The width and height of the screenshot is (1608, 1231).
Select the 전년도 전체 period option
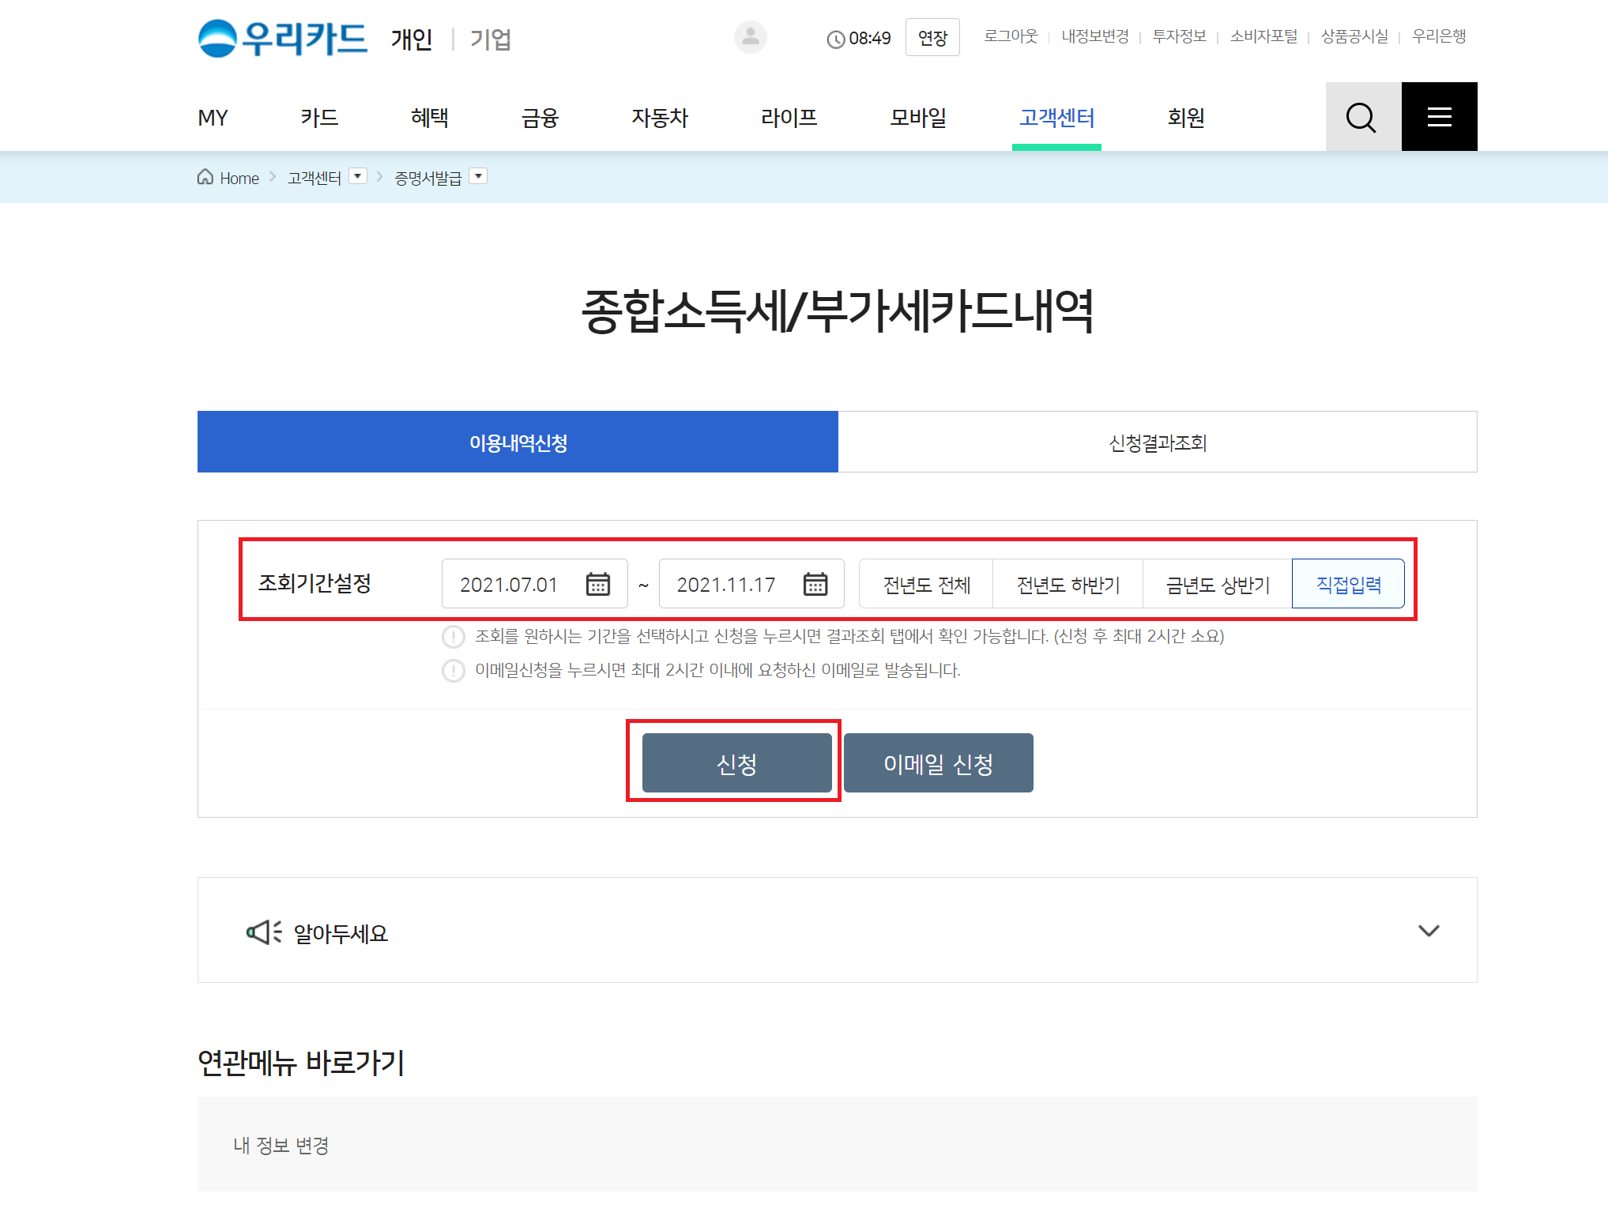[x=926, y=585]
